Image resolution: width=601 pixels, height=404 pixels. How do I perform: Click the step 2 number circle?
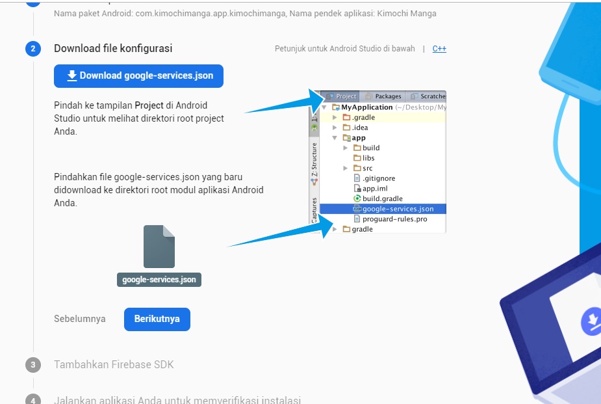pyautogui.click(x=33, y=49)
